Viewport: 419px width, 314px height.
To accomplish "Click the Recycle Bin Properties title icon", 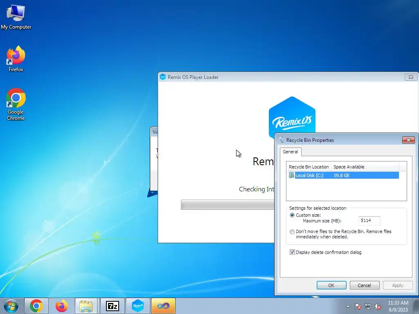I will point(282,140).
